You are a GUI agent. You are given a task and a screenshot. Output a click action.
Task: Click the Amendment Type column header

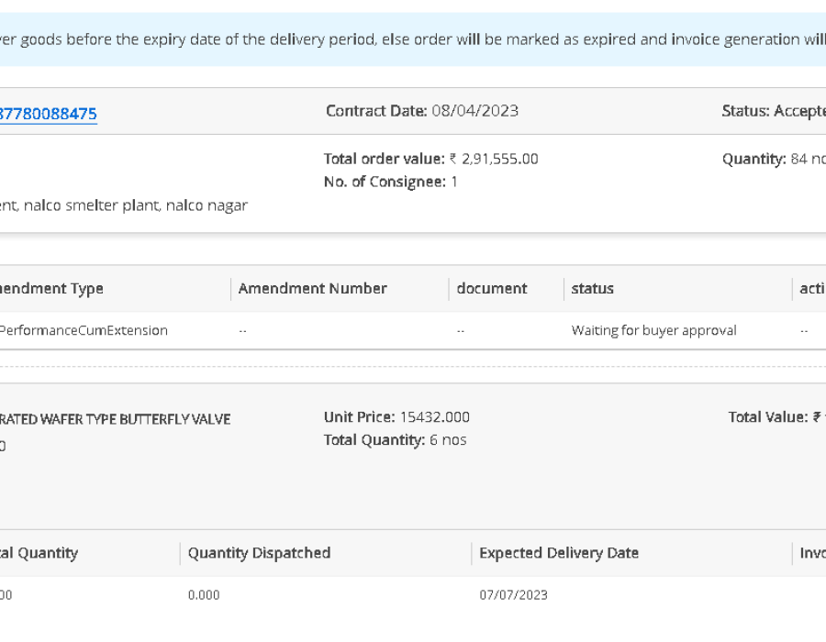[51, 288]
